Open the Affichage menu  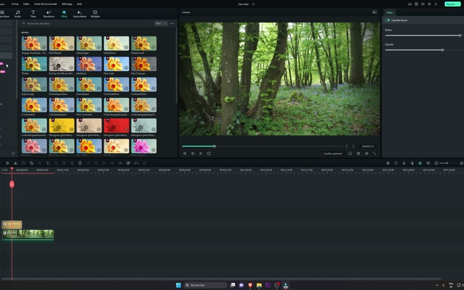click(67, 4)
